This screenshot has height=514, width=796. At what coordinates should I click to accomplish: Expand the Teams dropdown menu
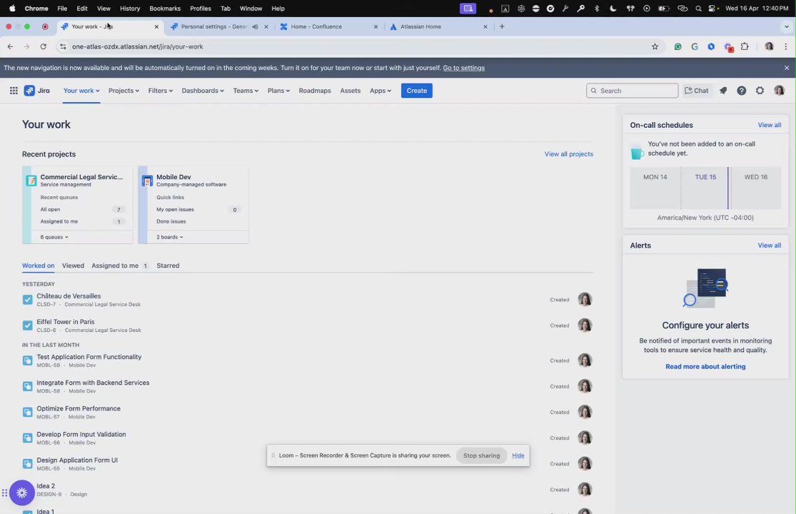tap(246, 91)
